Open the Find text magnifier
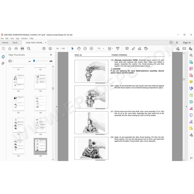194x194 pixels. [x=29, y=48]
